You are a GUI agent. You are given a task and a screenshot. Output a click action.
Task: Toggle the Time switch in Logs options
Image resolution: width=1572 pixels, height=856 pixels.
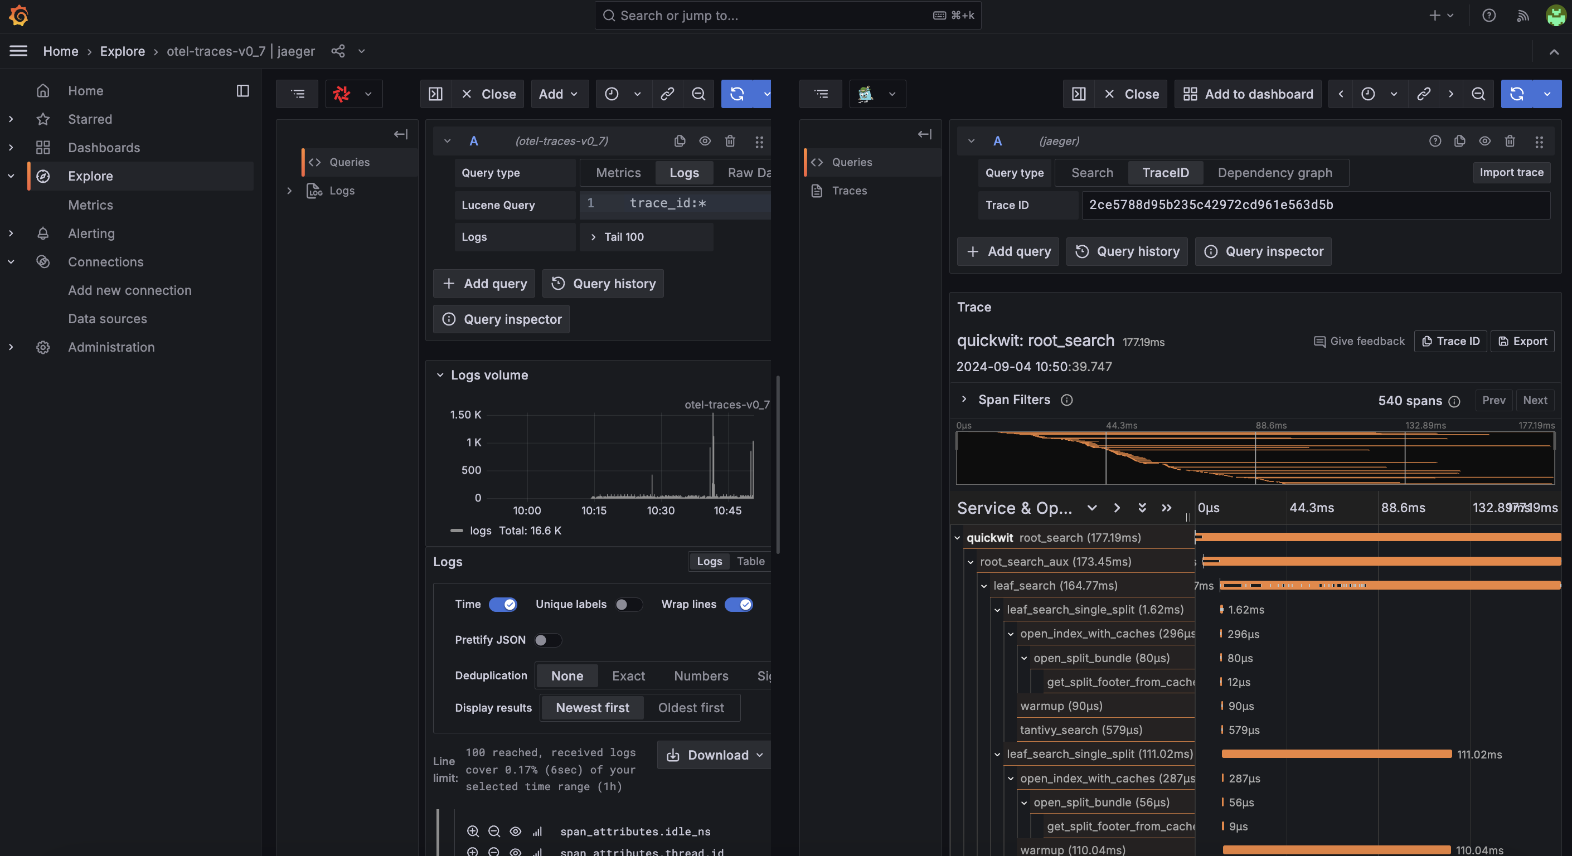pyautogui.click(x=503, y=605)
